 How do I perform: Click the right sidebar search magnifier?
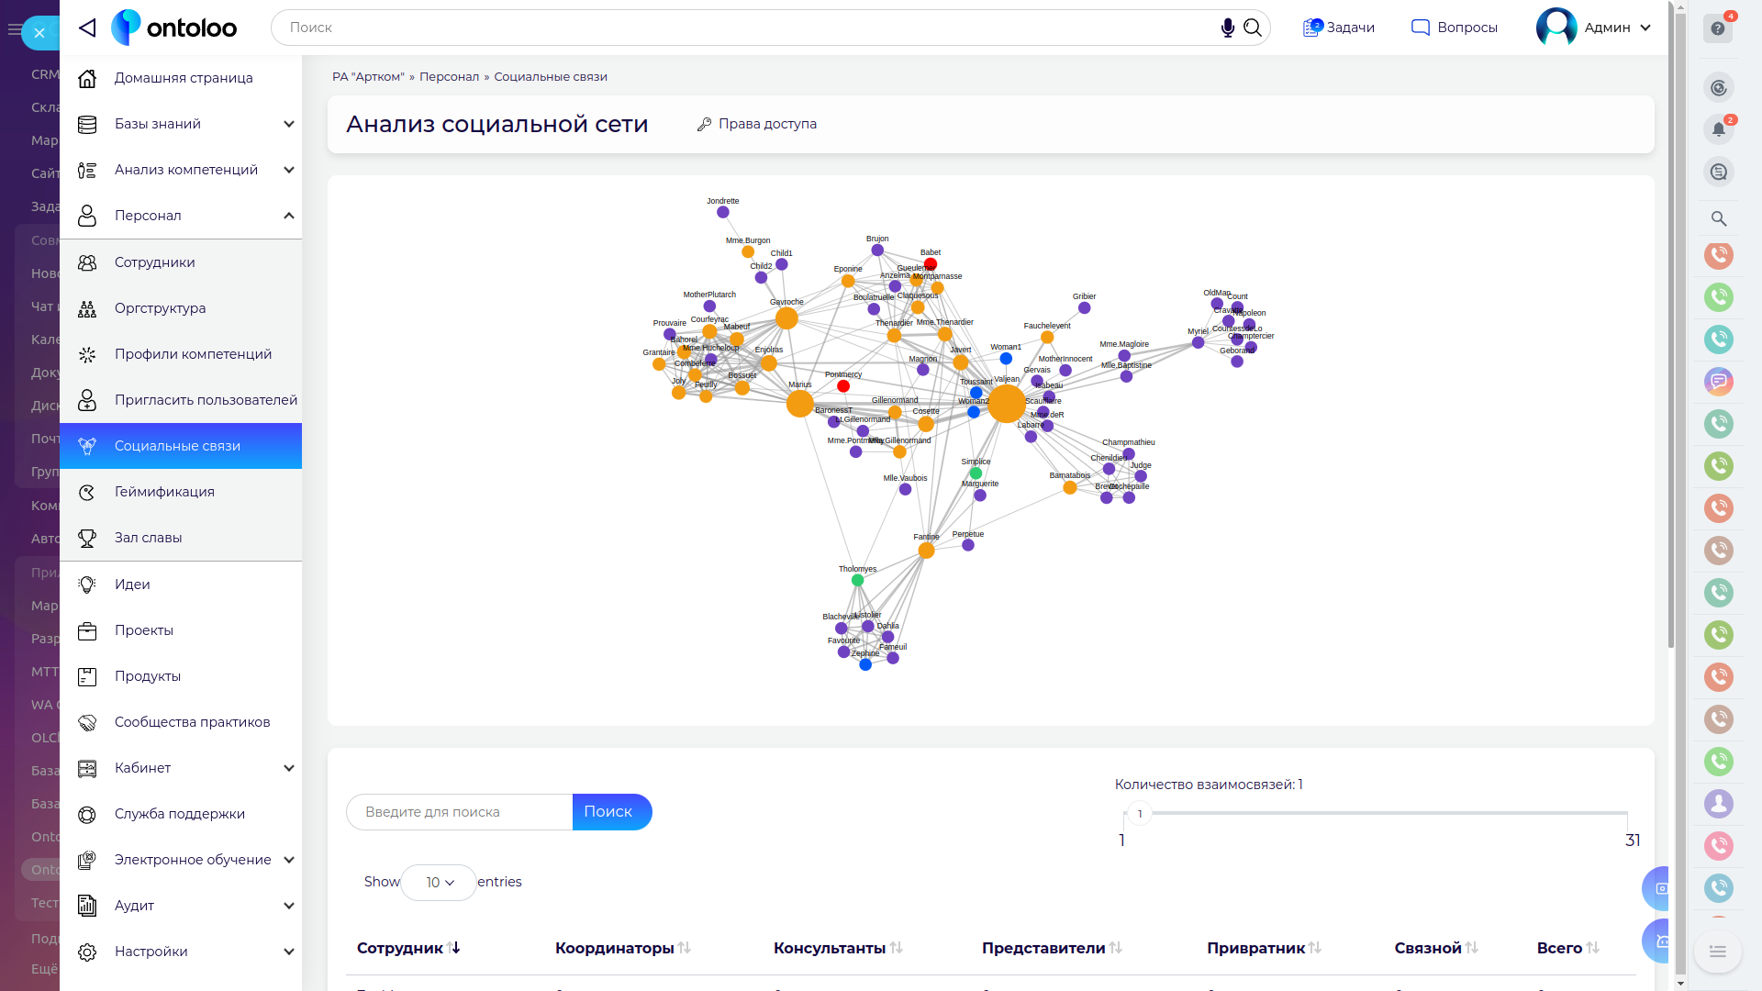click(x=1719, y=218)
